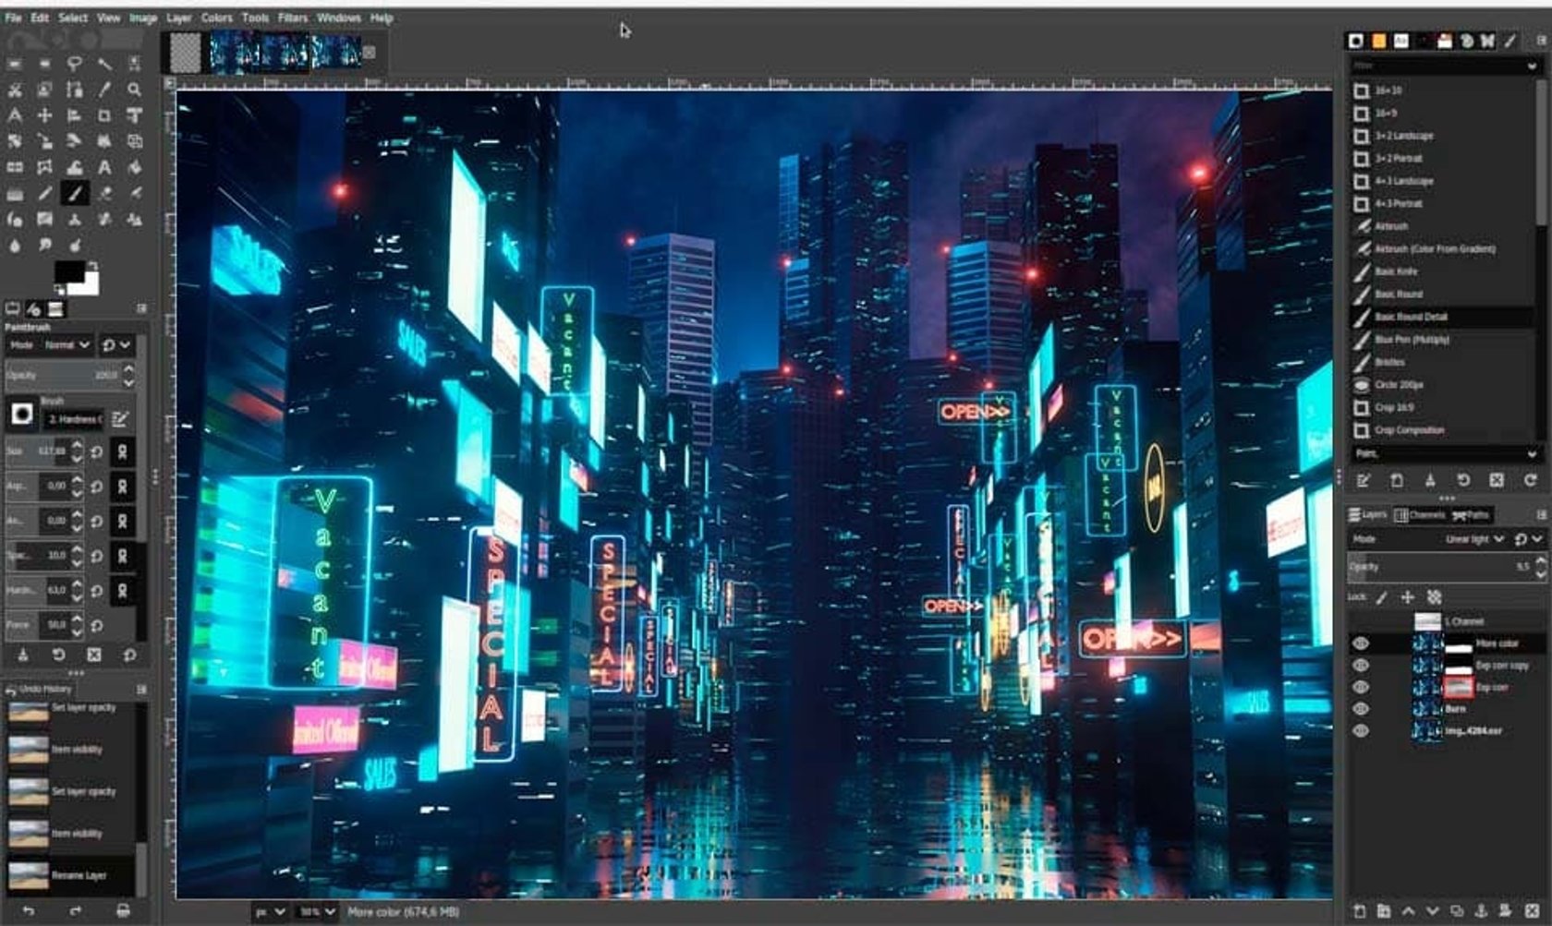Select the Zoom tool in the toolbox
The image size is (1552, 926).
[132, 90]
